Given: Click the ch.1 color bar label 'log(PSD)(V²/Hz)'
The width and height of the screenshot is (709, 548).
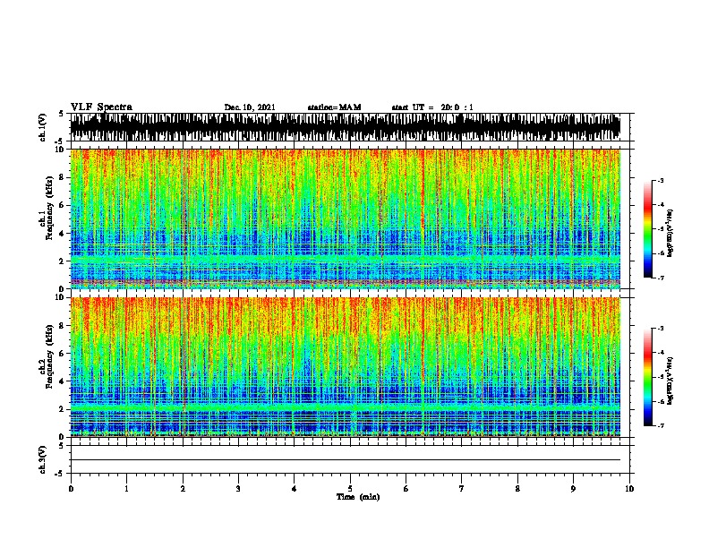Looking at the screenshot, I should [x=670, y=234].
